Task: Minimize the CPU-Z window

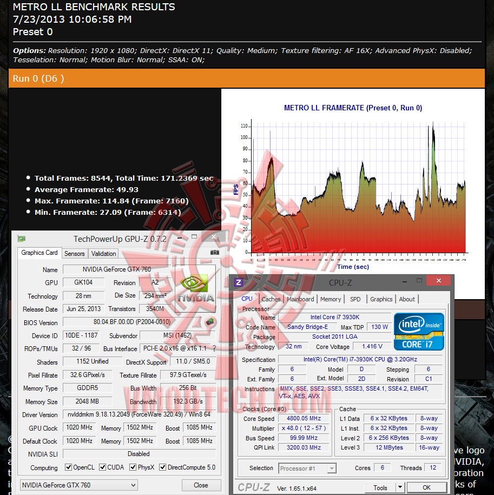Action: (x=405, y=281)
